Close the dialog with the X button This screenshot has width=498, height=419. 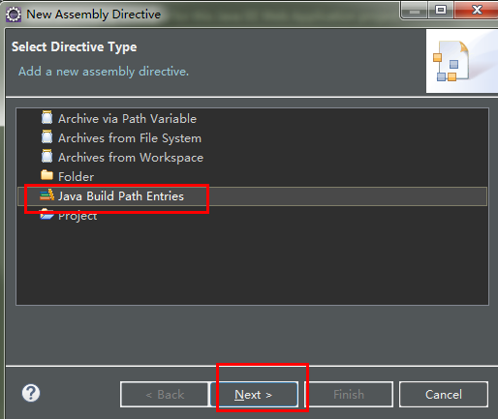pyautogui.click(x=476, y=11)
